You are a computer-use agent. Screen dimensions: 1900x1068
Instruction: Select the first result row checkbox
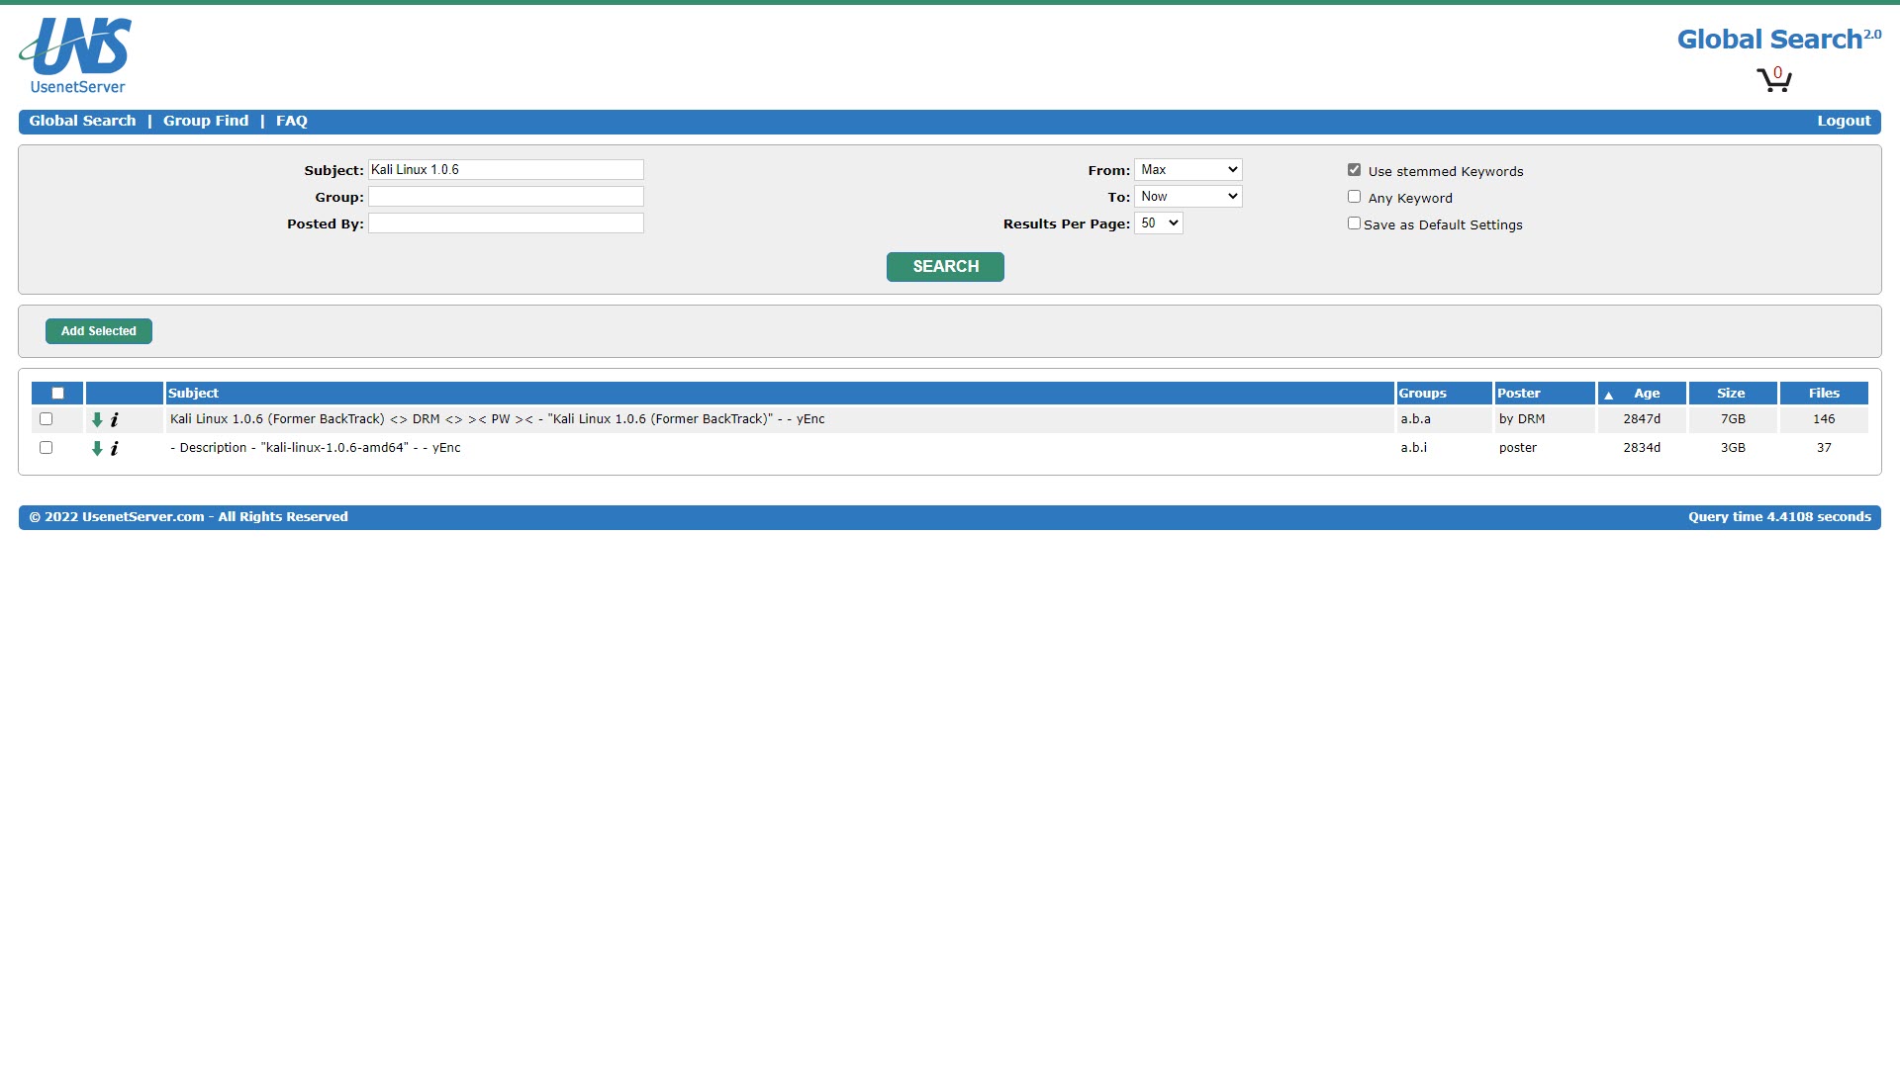point(46,419)
